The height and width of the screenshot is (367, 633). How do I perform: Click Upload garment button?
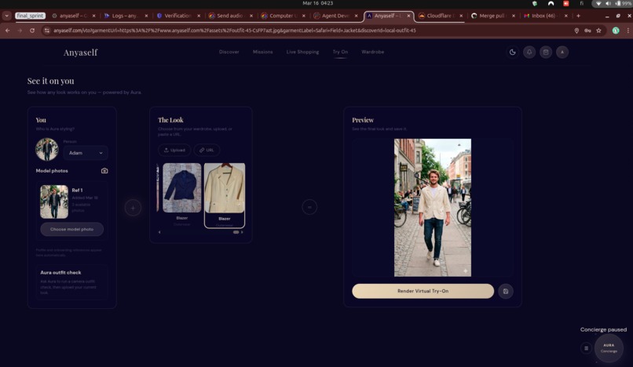(174, 150)
